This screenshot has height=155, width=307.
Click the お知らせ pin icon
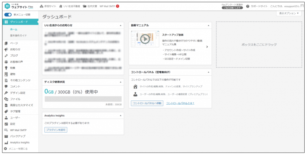[x=6, y=49]
